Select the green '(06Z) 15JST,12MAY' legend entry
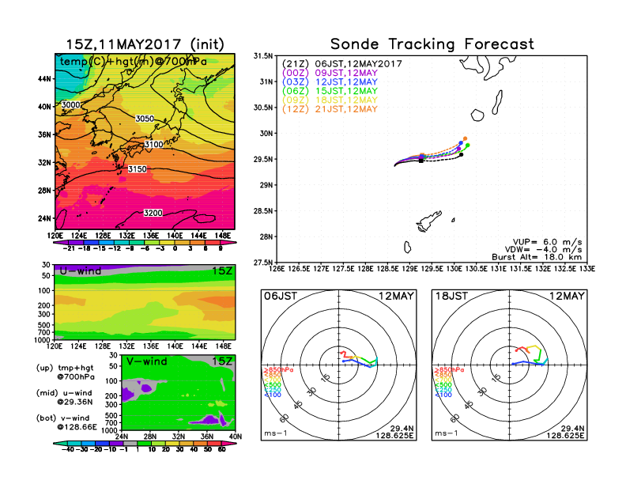626x484 pixels. click(x=330, y=91)
